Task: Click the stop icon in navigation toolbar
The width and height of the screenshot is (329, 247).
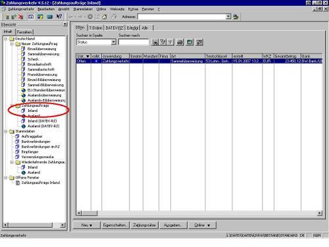Action: pos(90,16)
